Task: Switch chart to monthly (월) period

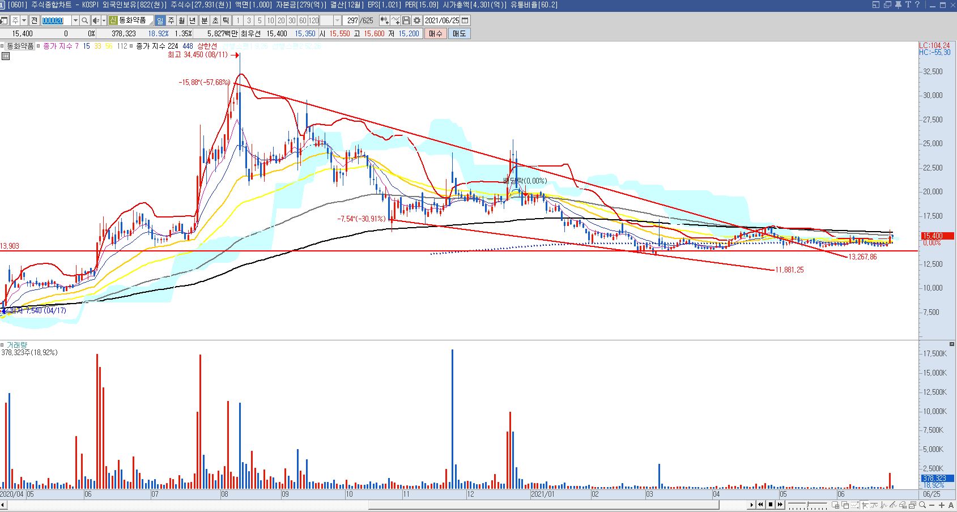Action: [x=182, y=20]
